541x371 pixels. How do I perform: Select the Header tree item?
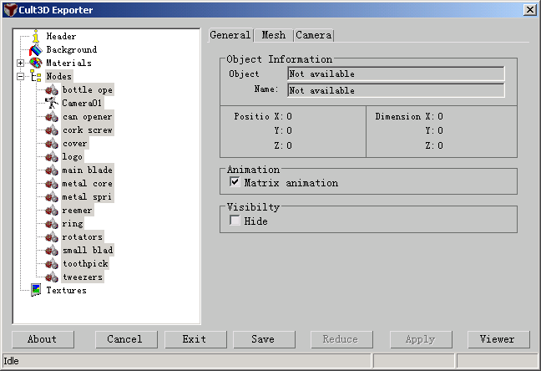[61, 36]
